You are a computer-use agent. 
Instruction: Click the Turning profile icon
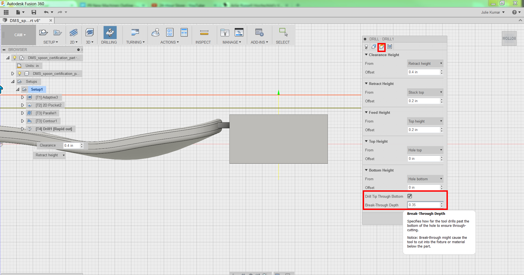[135, 33]
